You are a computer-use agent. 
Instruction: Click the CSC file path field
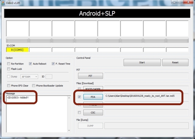pyautogui.click(x=147, y=112)
